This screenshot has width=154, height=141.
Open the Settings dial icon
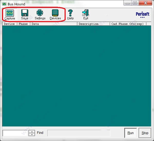click(40, 13)
